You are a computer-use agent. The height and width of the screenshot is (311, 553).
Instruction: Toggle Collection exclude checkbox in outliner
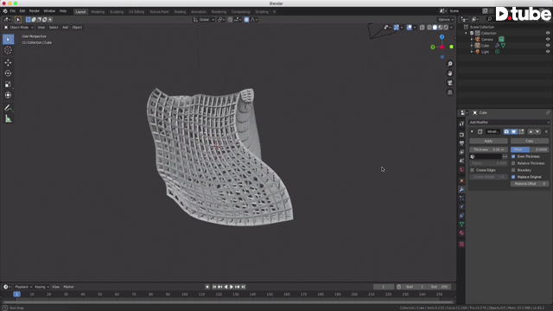(472, 33)
